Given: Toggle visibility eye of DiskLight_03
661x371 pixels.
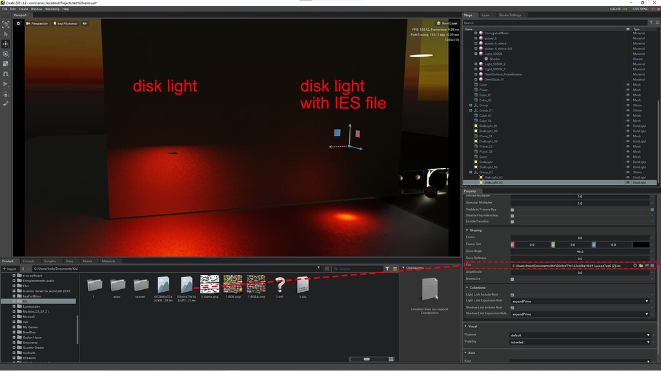Looking at the screenshot, I should pyautogui.click(x=627, y=182).
